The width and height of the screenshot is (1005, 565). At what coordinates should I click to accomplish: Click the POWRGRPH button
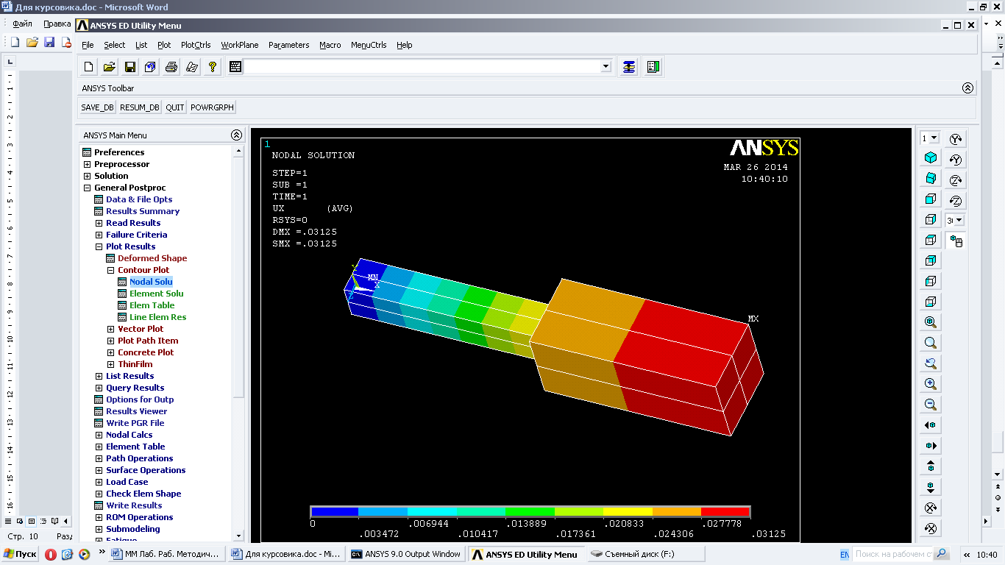pos(212,107)
